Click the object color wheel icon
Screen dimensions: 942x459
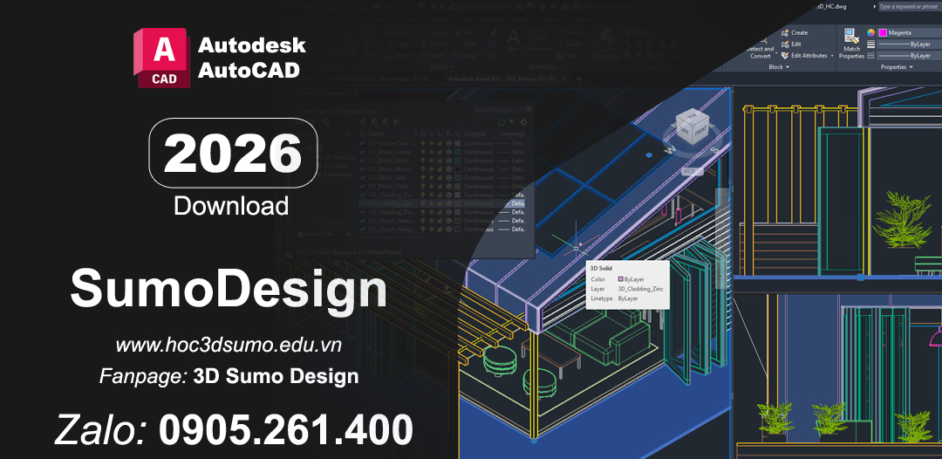click(x=870, y=32)
